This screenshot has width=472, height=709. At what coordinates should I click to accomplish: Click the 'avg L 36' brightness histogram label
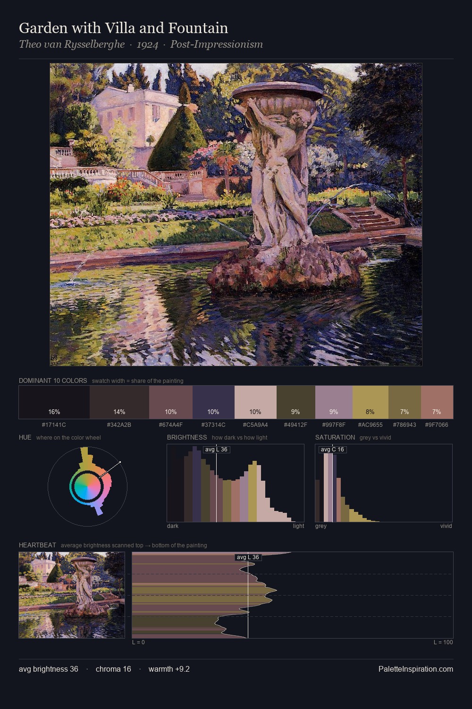[x=216, y=450]
